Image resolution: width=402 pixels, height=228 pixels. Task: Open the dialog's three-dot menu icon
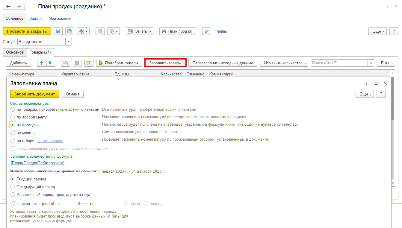[x=367, y=83]
